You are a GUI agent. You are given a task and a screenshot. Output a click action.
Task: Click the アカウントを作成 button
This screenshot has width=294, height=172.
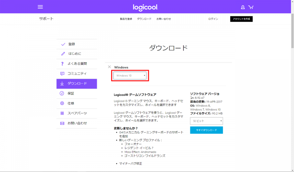pos(241,19)
